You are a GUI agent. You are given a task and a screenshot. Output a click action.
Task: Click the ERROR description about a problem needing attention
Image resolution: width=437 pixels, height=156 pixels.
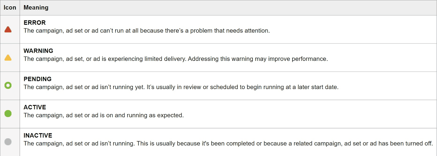[147, 31]
